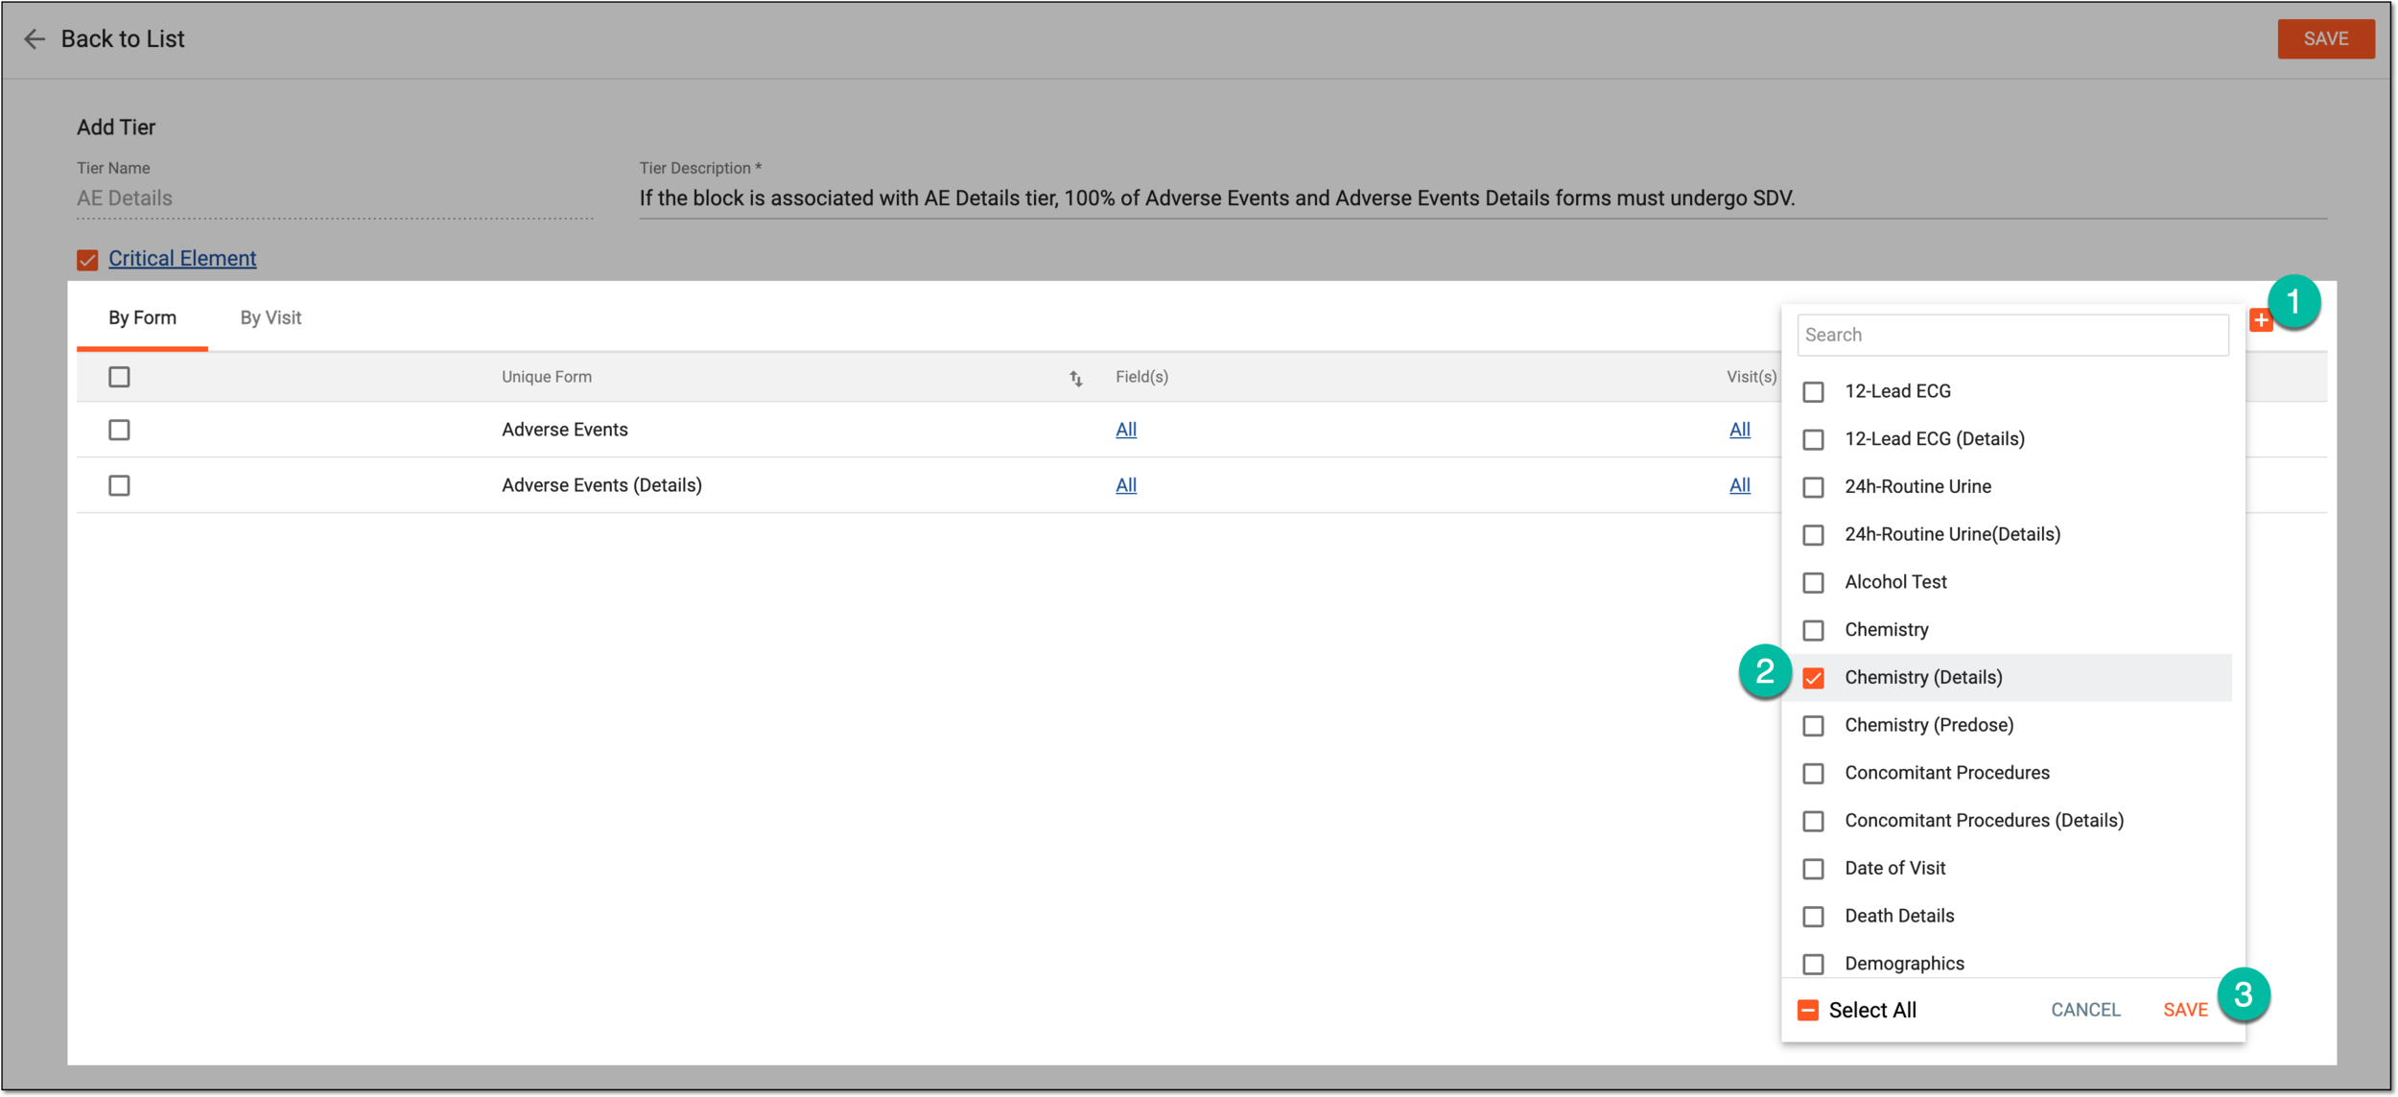Check the Concomitant Procedures (Details) checkbox
This screenshot has height=1097, width=2398.
[x=1813, y=822]
